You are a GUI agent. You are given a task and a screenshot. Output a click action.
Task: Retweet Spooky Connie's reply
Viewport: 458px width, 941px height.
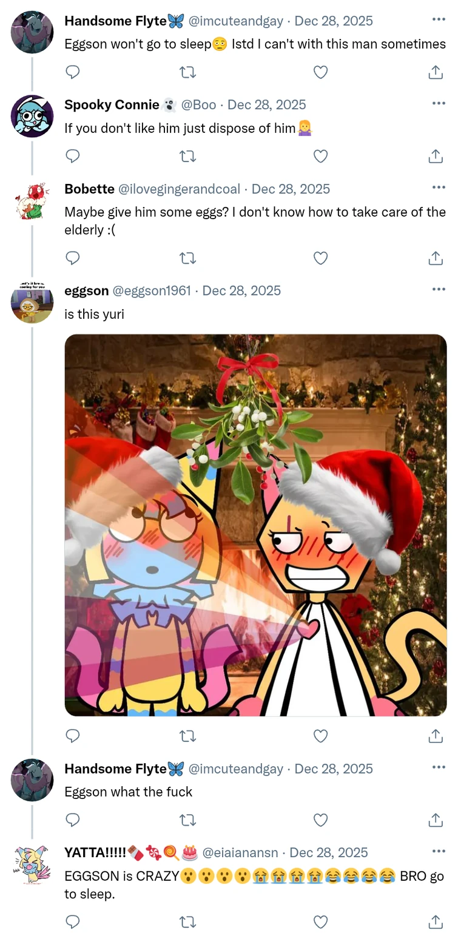click(188, 156)
